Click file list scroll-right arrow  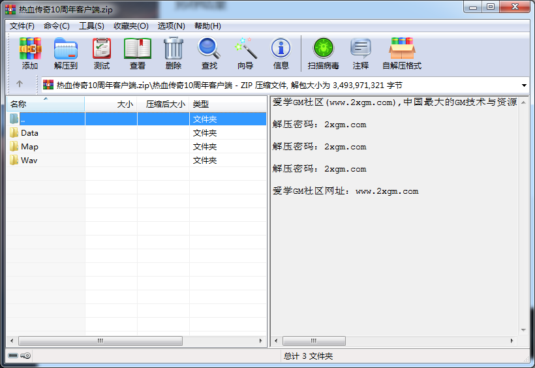(x=261, y=341)
